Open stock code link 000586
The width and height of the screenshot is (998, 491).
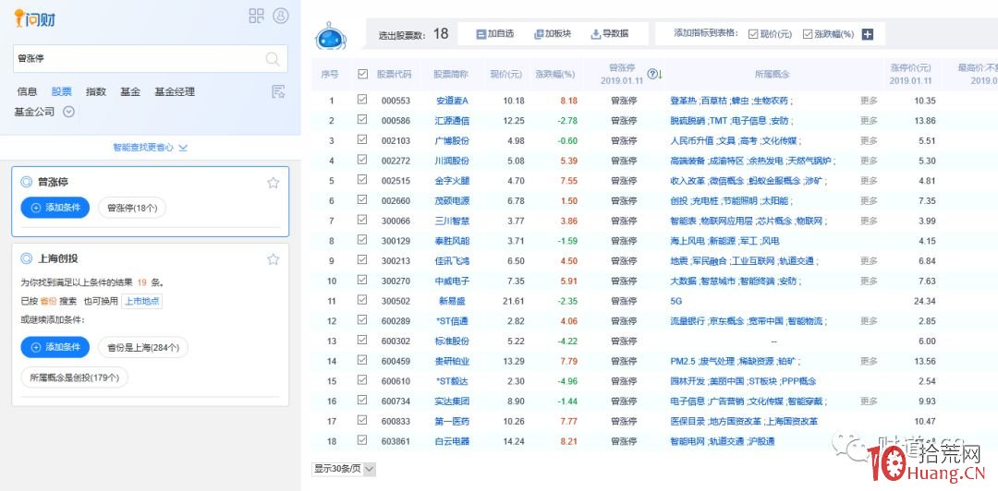[396, 120]
